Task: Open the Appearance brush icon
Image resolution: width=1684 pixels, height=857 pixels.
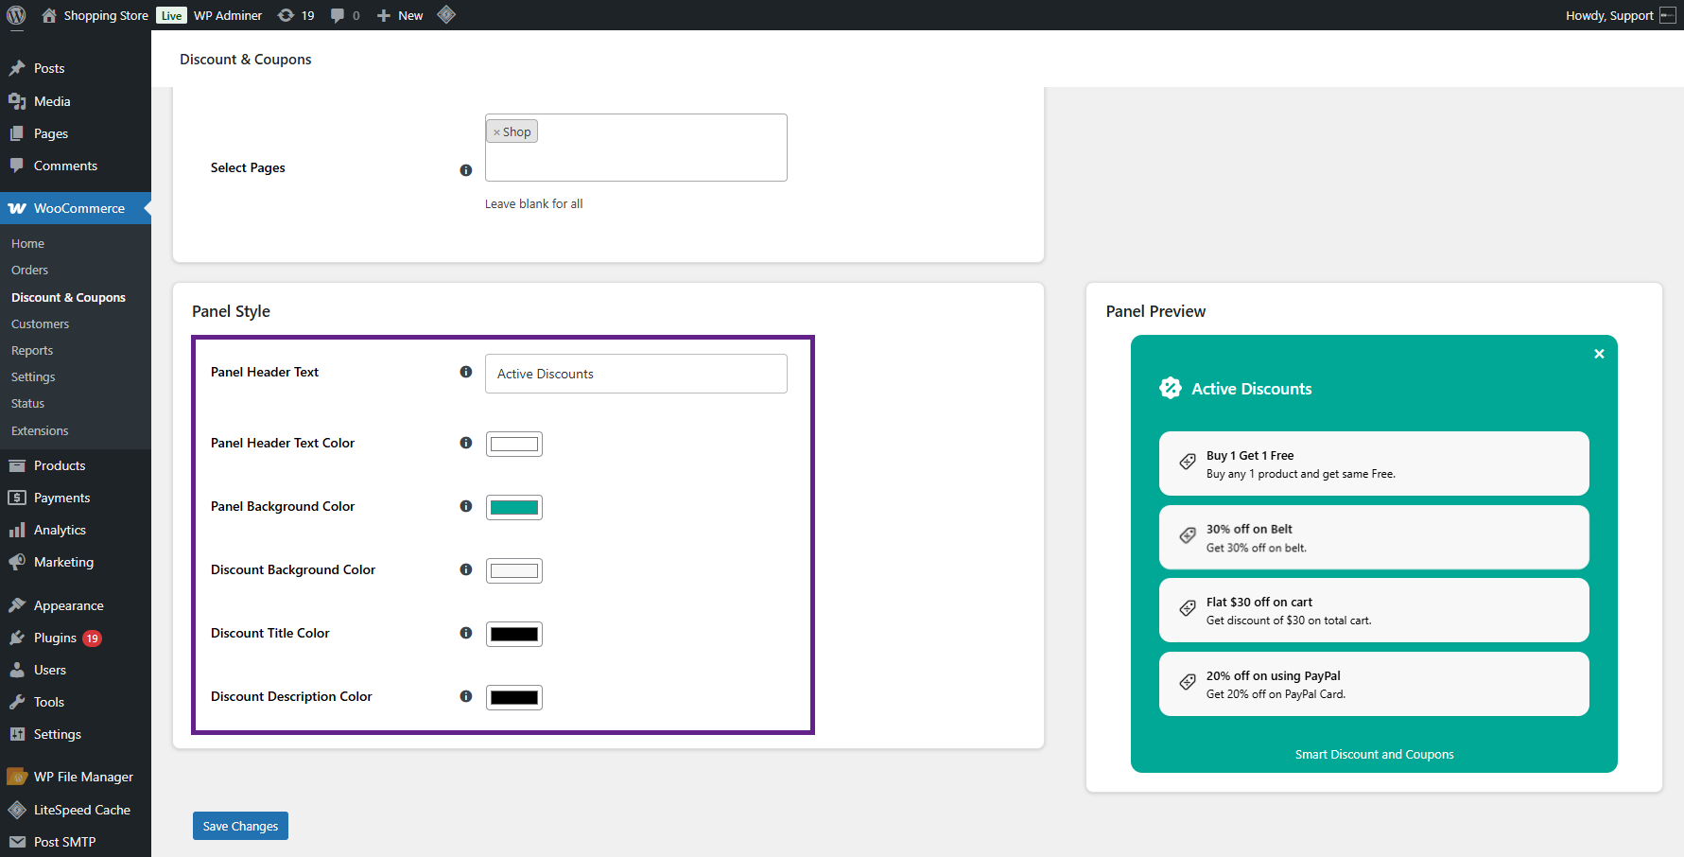Action: (17, 604)
